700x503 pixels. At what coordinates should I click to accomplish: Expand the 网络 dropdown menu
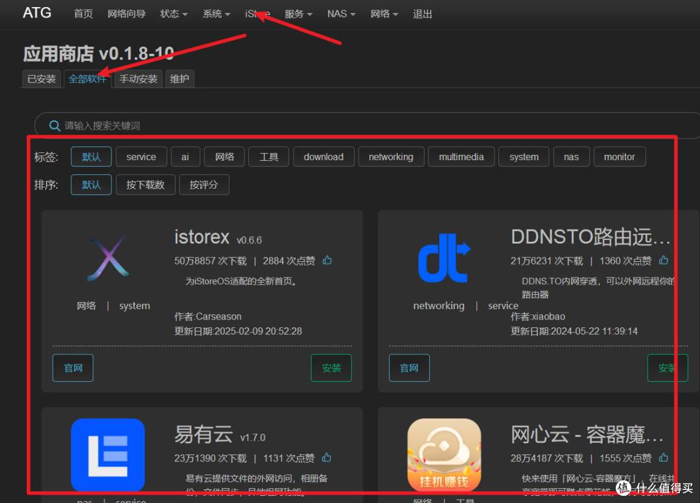(384, 14)
